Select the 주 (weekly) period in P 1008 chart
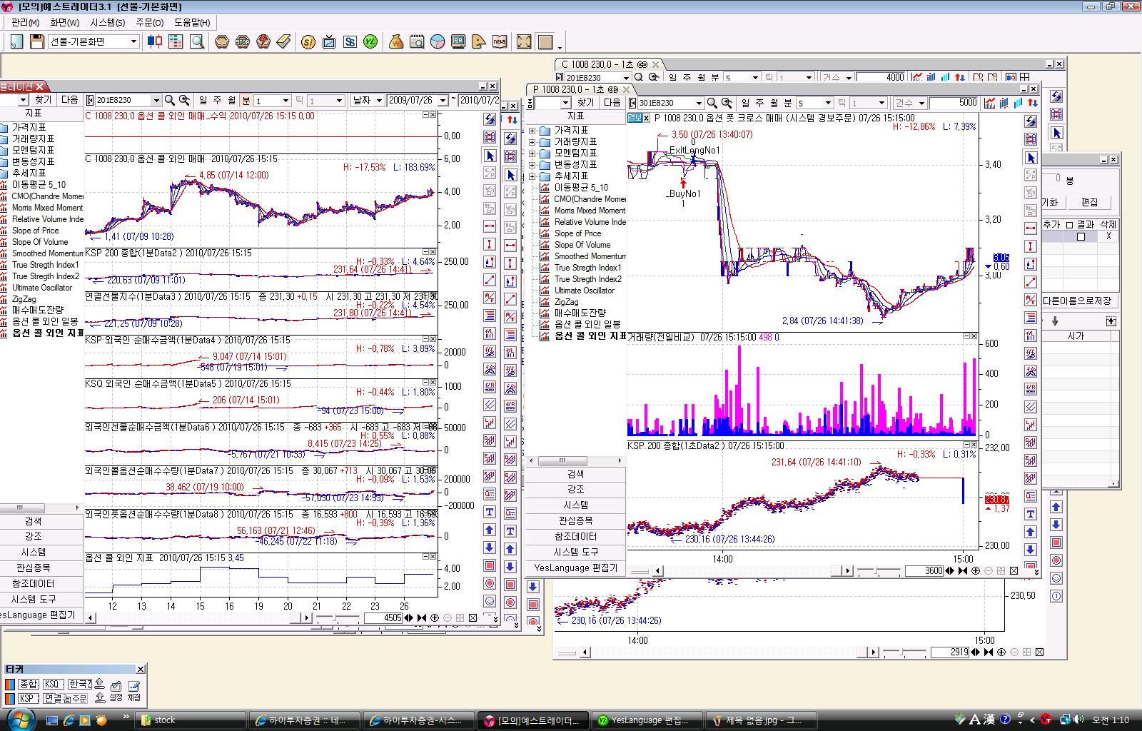Screen dimensions: 1142x731 tap(760, 103)
